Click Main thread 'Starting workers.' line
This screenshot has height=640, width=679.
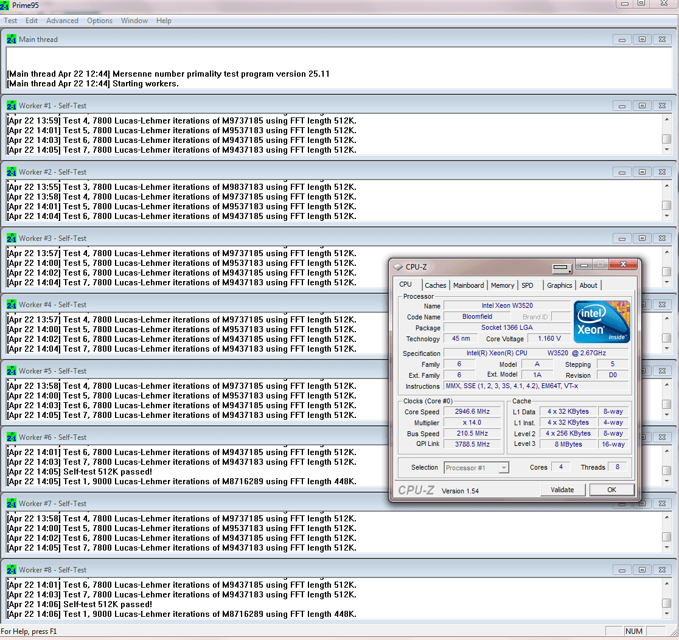click(92, 83)
